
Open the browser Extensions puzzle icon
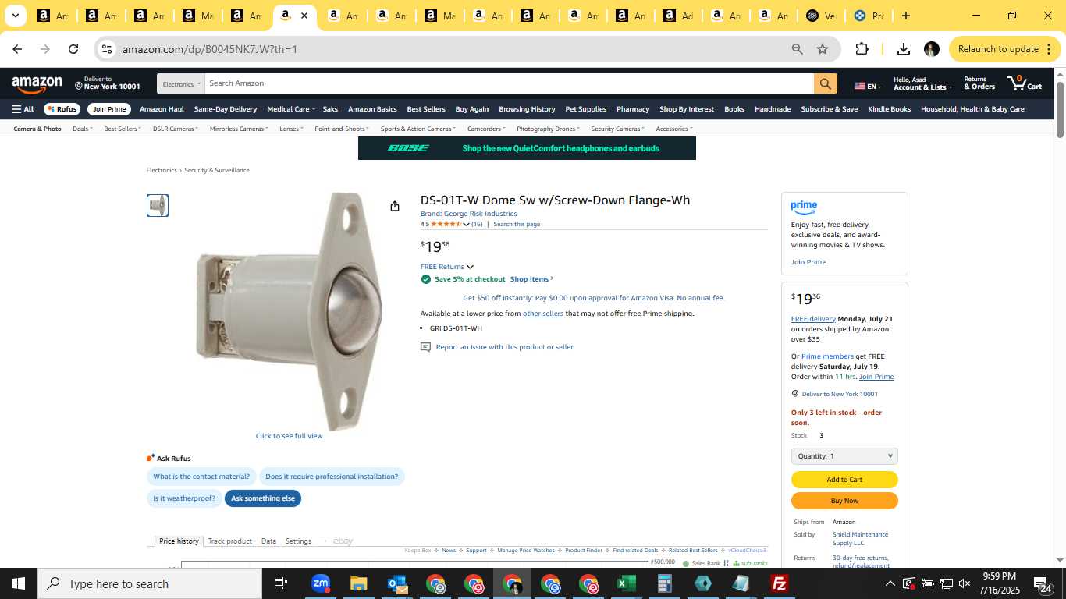point(862,49)
